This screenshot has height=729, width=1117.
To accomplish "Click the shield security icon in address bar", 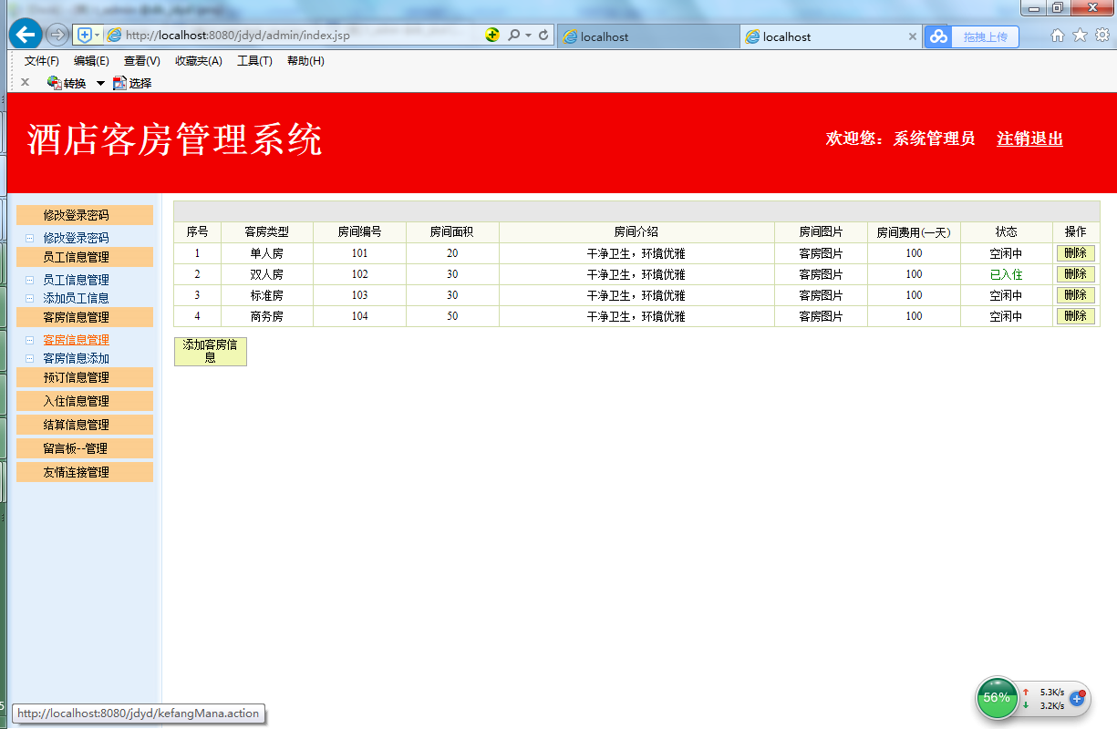I will pyautogui.click(x=85, y=36).
